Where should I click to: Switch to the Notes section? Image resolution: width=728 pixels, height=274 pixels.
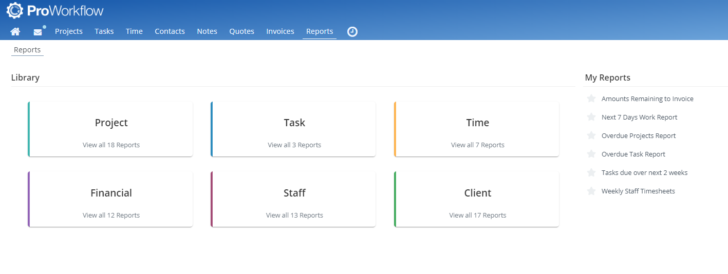pyautogui.click(x=207, y=31)
